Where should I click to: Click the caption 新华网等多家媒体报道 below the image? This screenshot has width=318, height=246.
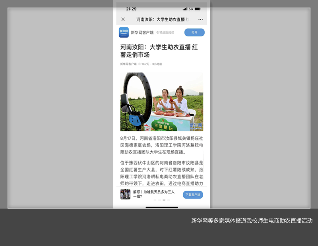252,221
